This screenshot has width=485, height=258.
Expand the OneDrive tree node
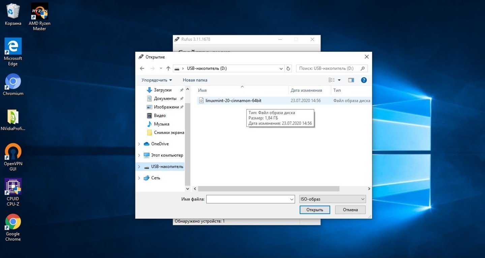139,144
